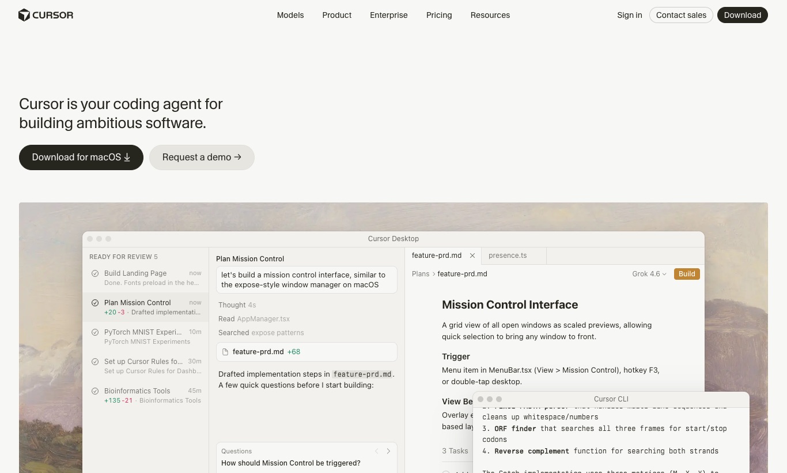Click the Read AppManager.tsx step
Screen dimensions: 787x473
coord(254,318)
